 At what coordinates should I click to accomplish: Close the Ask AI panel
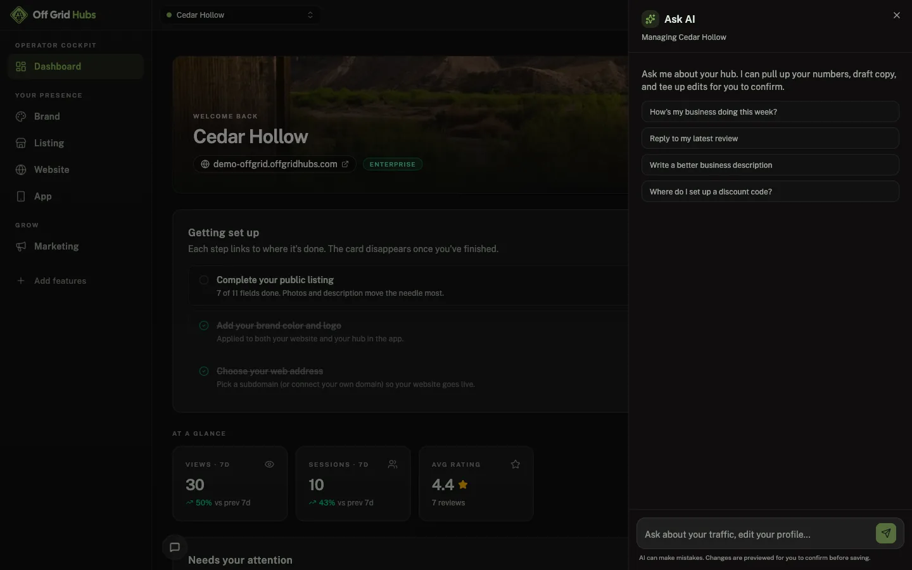point(897,15)
